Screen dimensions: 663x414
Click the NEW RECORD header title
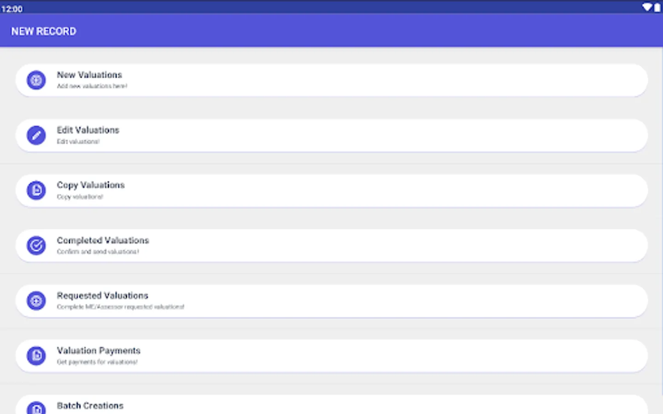click(44, 31)
